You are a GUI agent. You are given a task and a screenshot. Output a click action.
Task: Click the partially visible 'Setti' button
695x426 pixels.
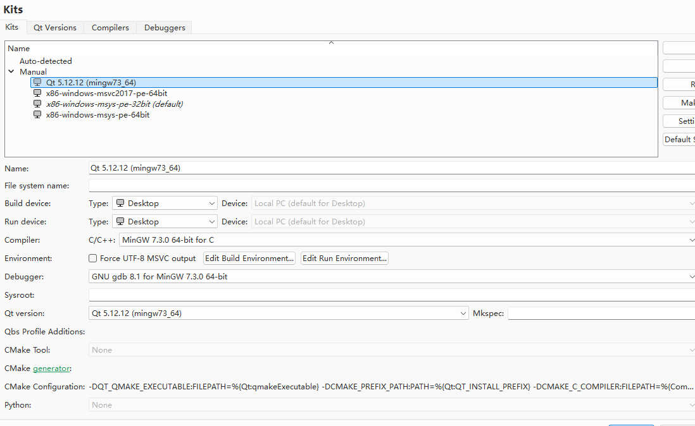click(x=679, y=121)
